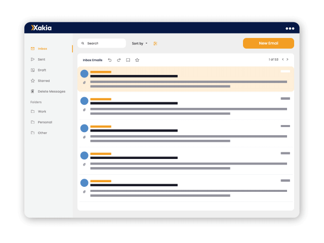Click the magnifier icon in Search box
324x243 pixels.
click(83, 43)
